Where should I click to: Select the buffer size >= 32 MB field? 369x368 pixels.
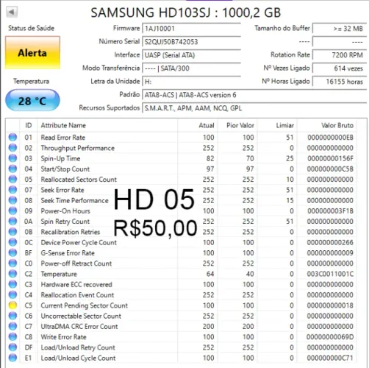(x=340, y=29)
